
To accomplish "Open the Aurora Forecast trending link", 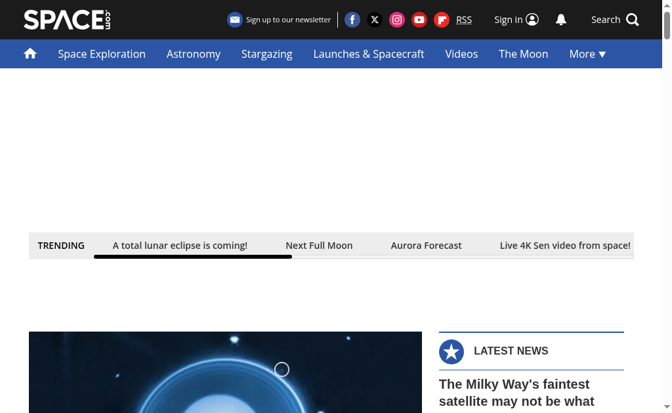I will 426,246.
